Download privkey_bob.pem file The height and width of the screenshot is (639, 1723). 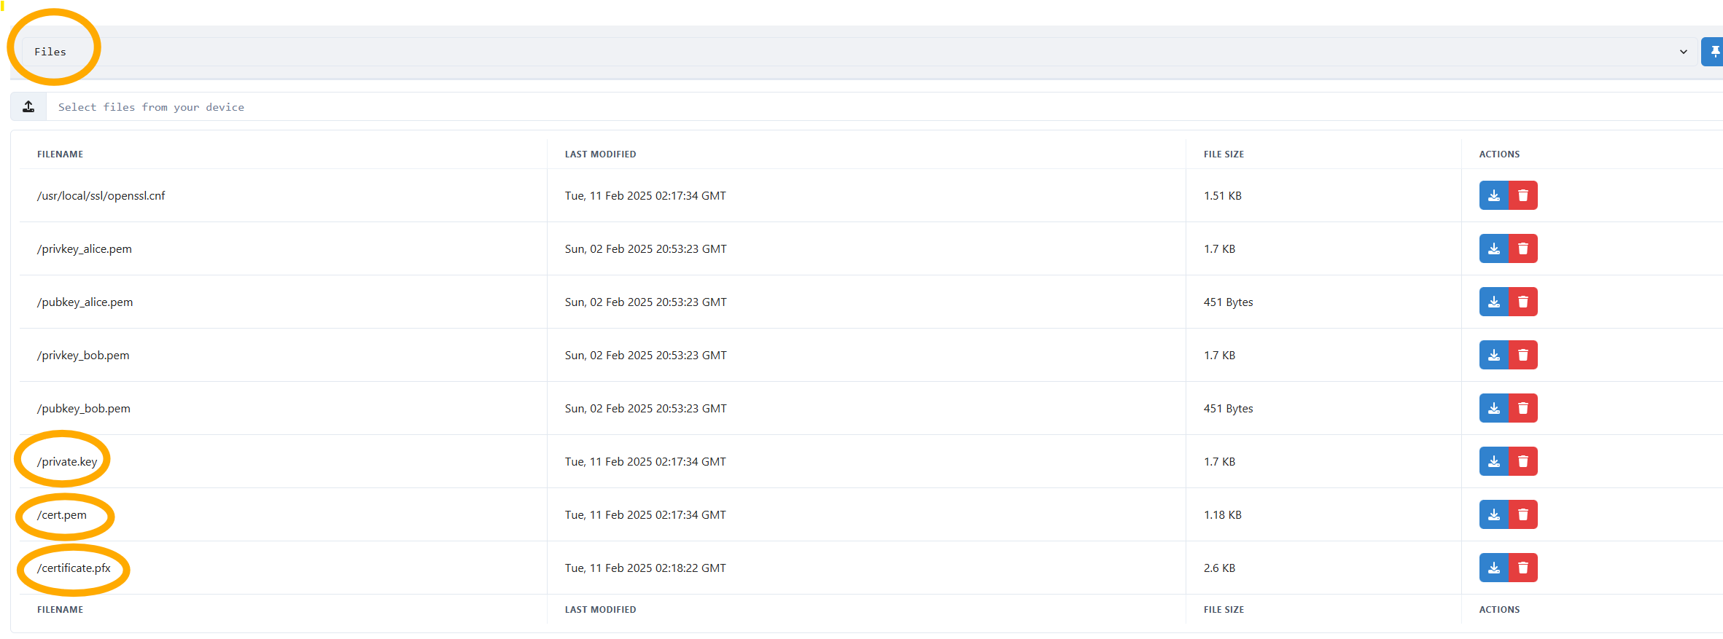[x=1493, y=355]
